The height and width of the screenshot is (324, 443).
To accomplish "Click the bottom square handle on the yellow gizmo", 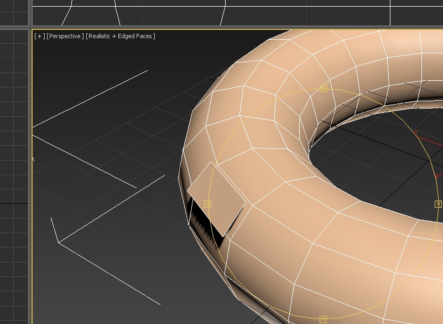I will click(x=324, y=319).
